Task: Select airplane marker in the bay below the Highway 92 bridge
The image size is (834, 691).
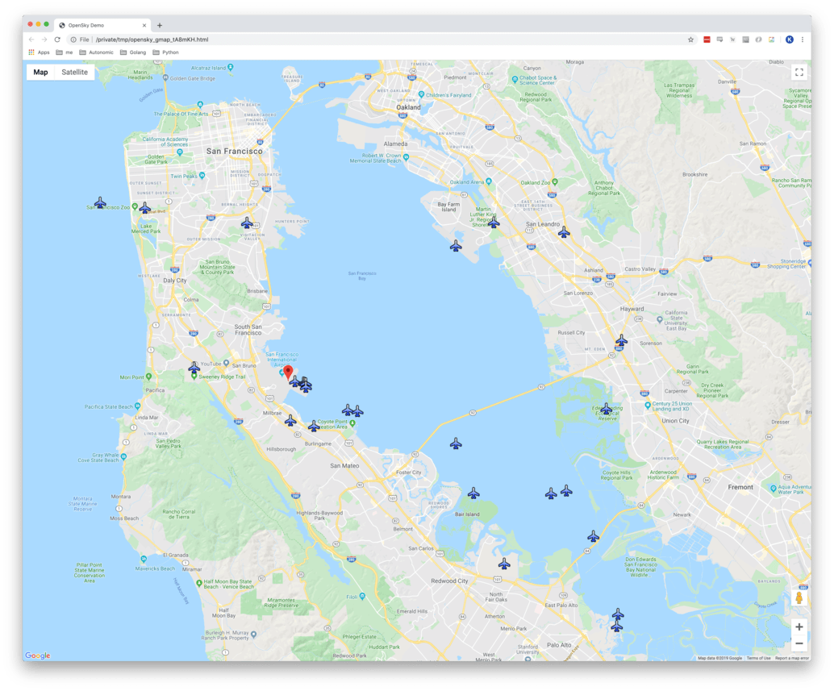Action: [x=456, y=443]
